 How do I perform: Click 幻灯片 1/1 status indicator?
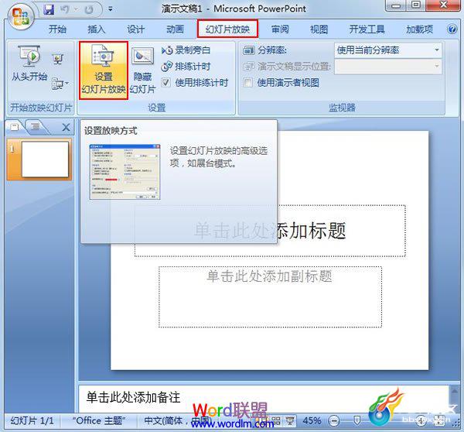pos(32,420)
